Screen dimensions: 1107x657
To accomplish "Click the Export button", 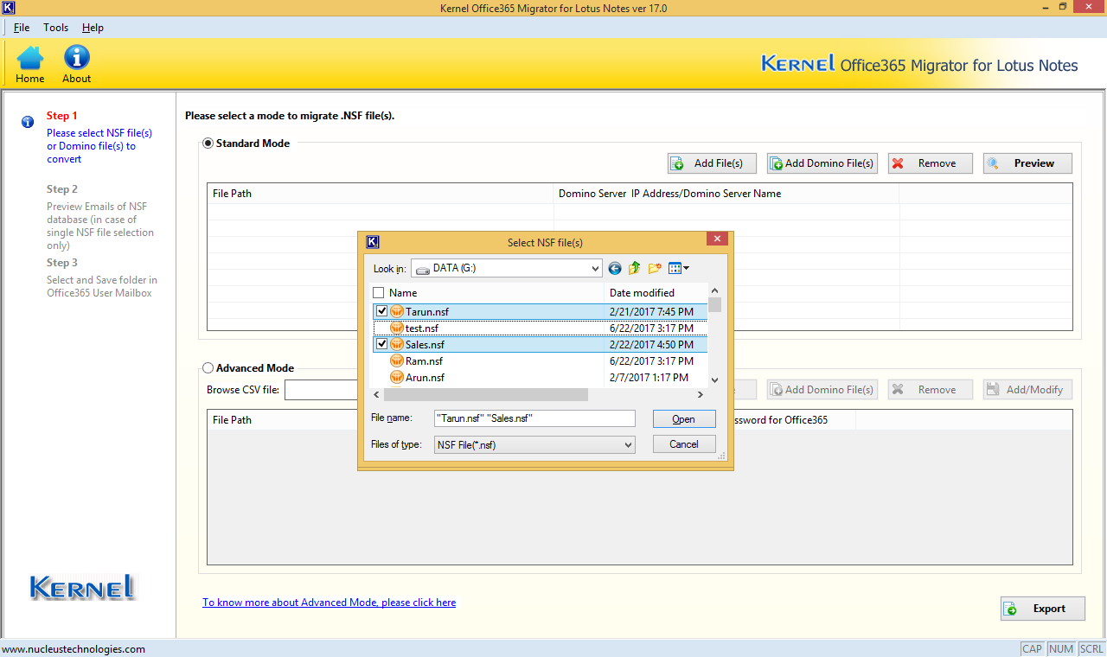I will click(1043, 609).
